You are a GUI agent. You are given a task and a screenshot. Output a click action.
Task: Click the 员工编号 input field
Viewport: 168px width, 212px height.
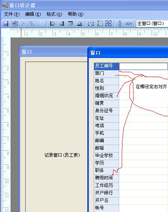click(143, 66)
